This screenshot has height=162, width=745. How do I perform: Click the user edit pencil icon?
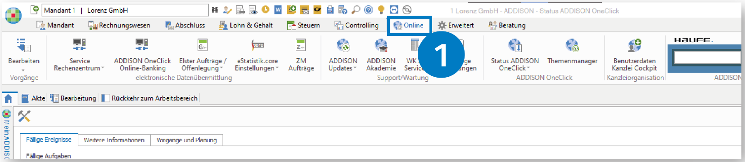[227, 10]
